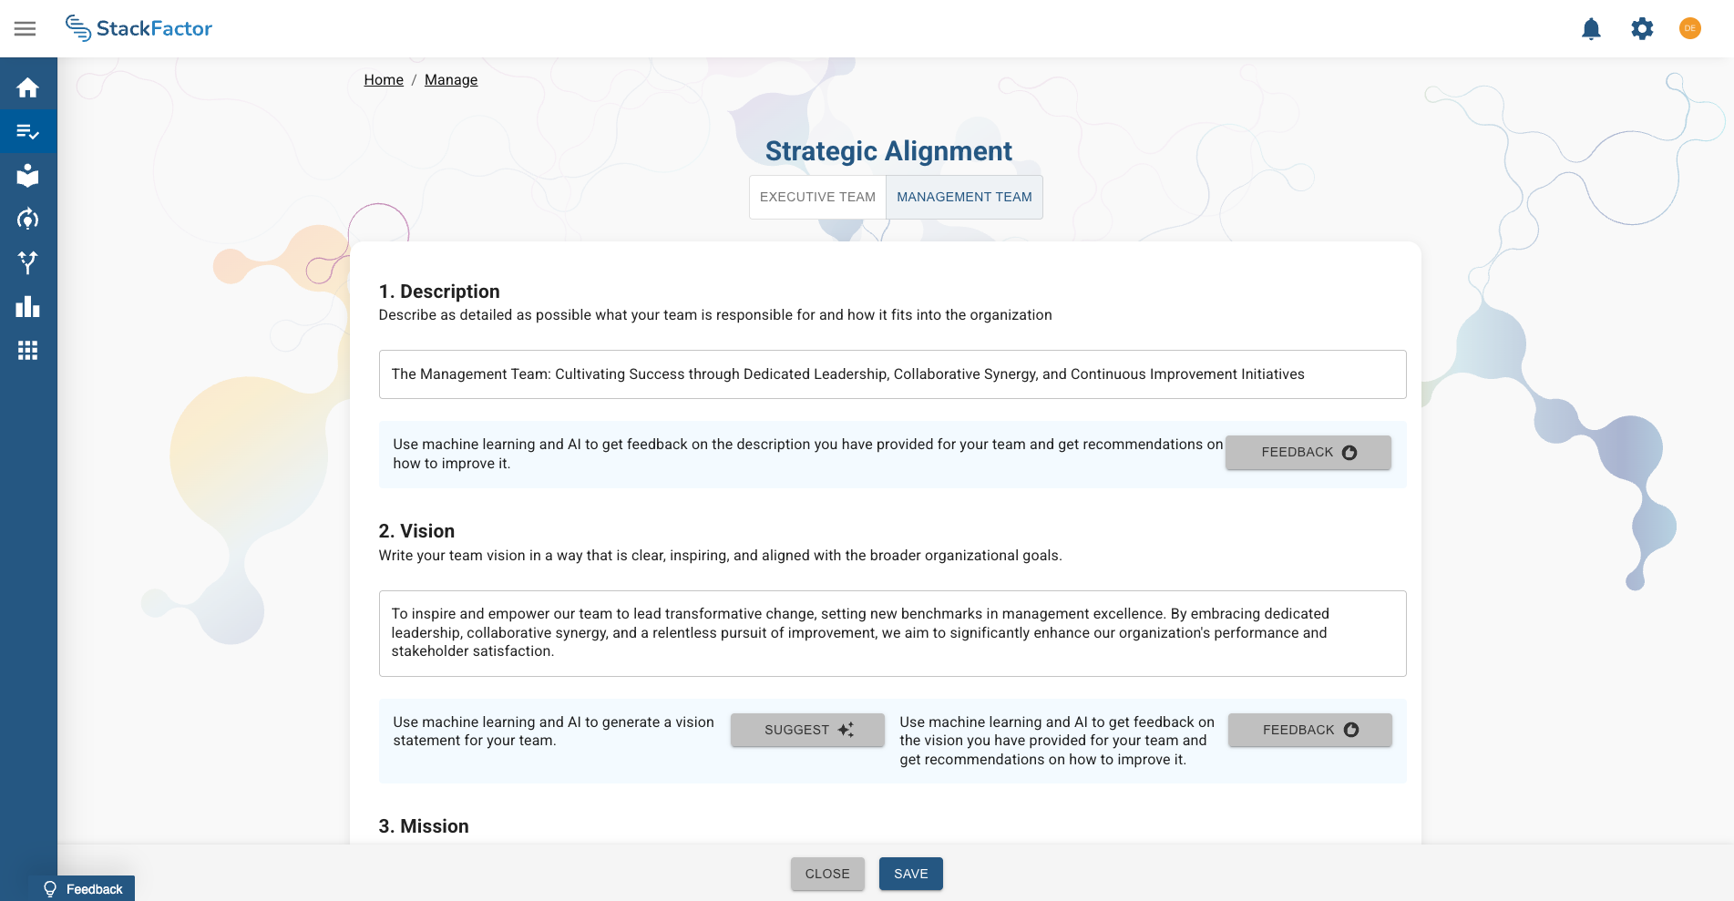Request Feedback on the team description
Viewport: 1734px width, 901px height.
(x=1308, y=452)
